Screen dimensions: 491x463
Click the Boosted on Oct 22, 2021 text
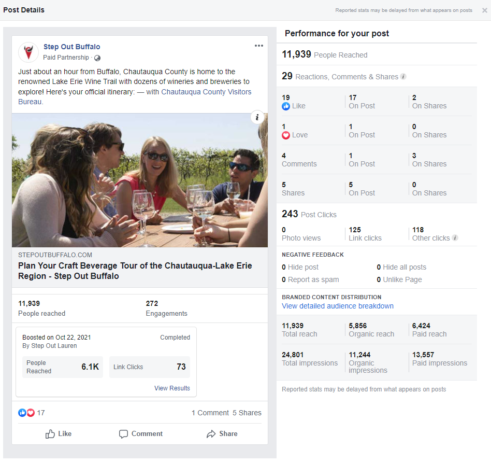tap(56, 338)
